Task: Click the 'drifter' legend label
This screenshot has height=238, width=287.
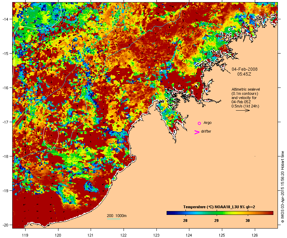Action: tap(206, 131)
